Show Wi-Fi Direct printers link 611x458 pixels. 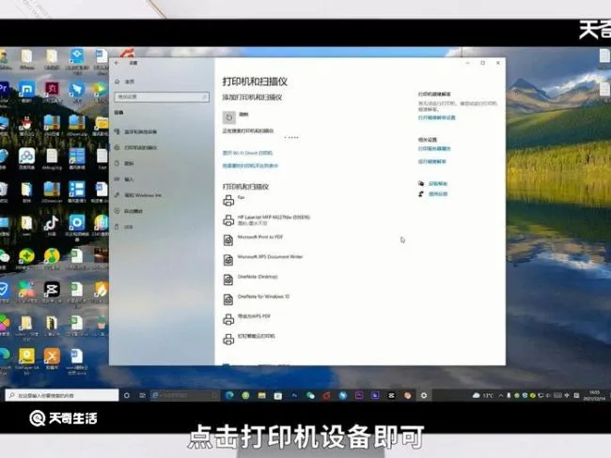click(247, 153)
